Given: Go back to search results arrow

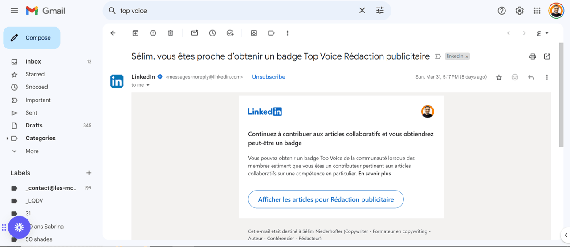Looking at the screenshot, I should tap(113, 33).
